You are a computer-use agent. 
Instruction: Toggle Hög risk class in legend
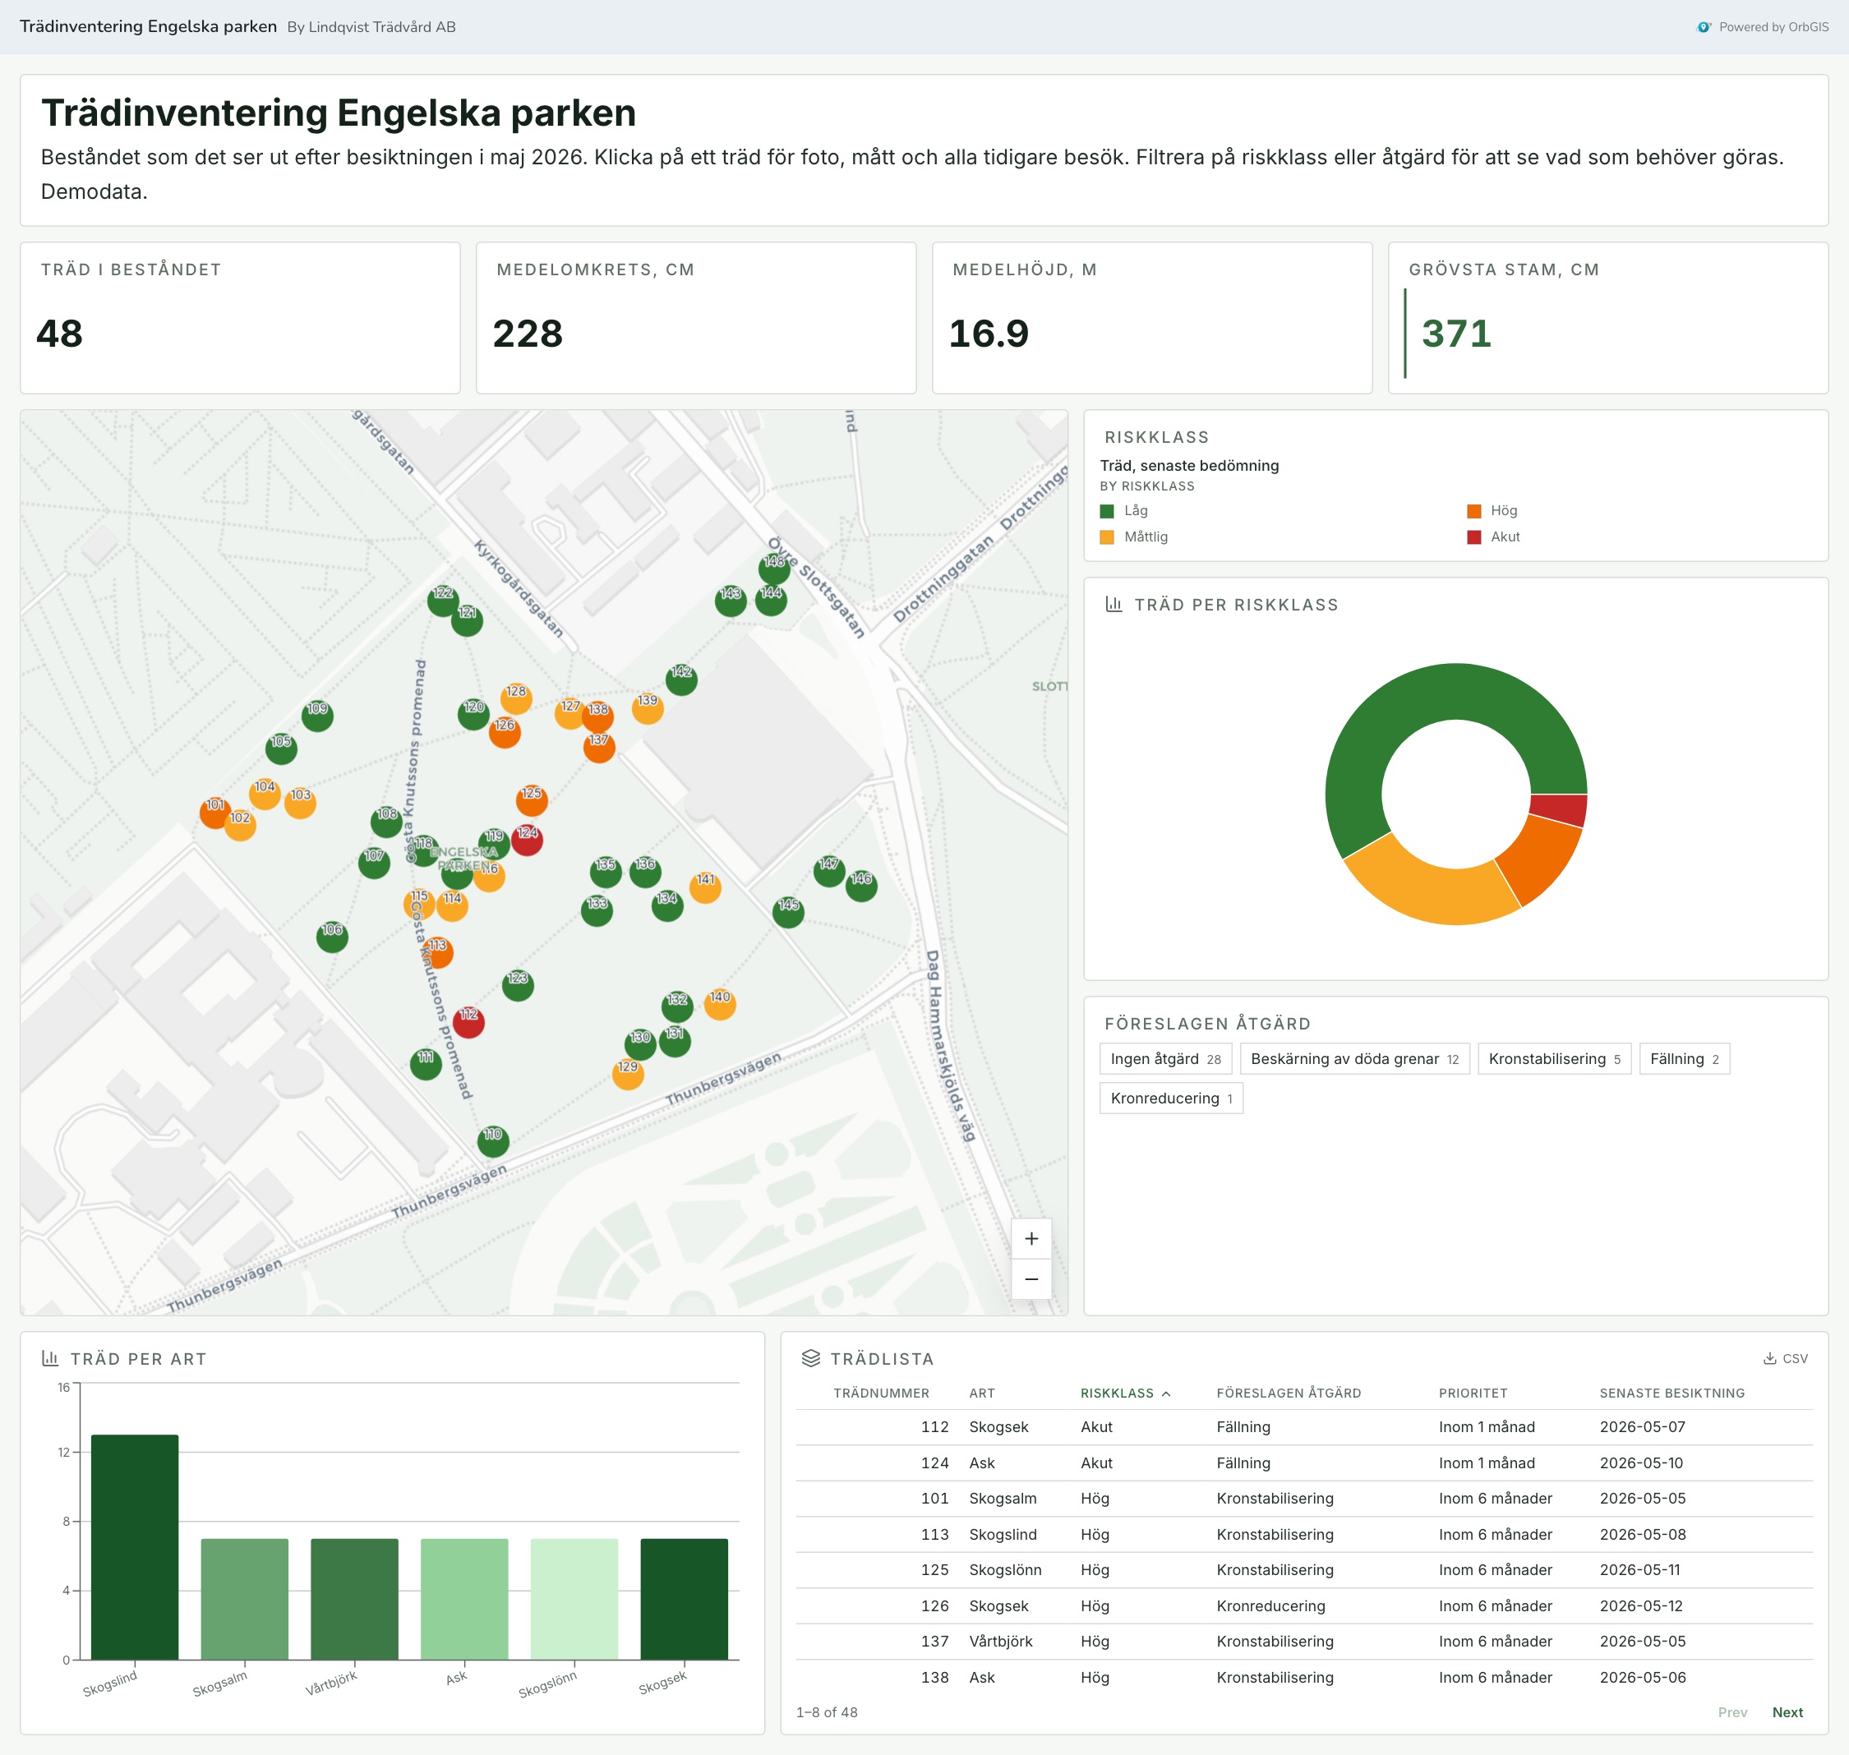pos(1492,511)
